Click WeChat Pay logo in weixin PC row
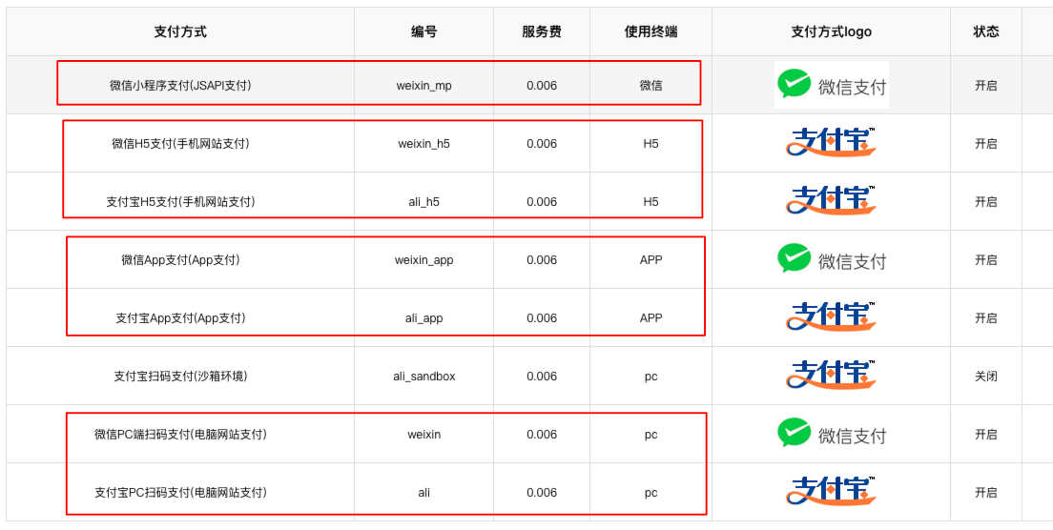Viewport: 1053px width, 530px height. [832, 434]
